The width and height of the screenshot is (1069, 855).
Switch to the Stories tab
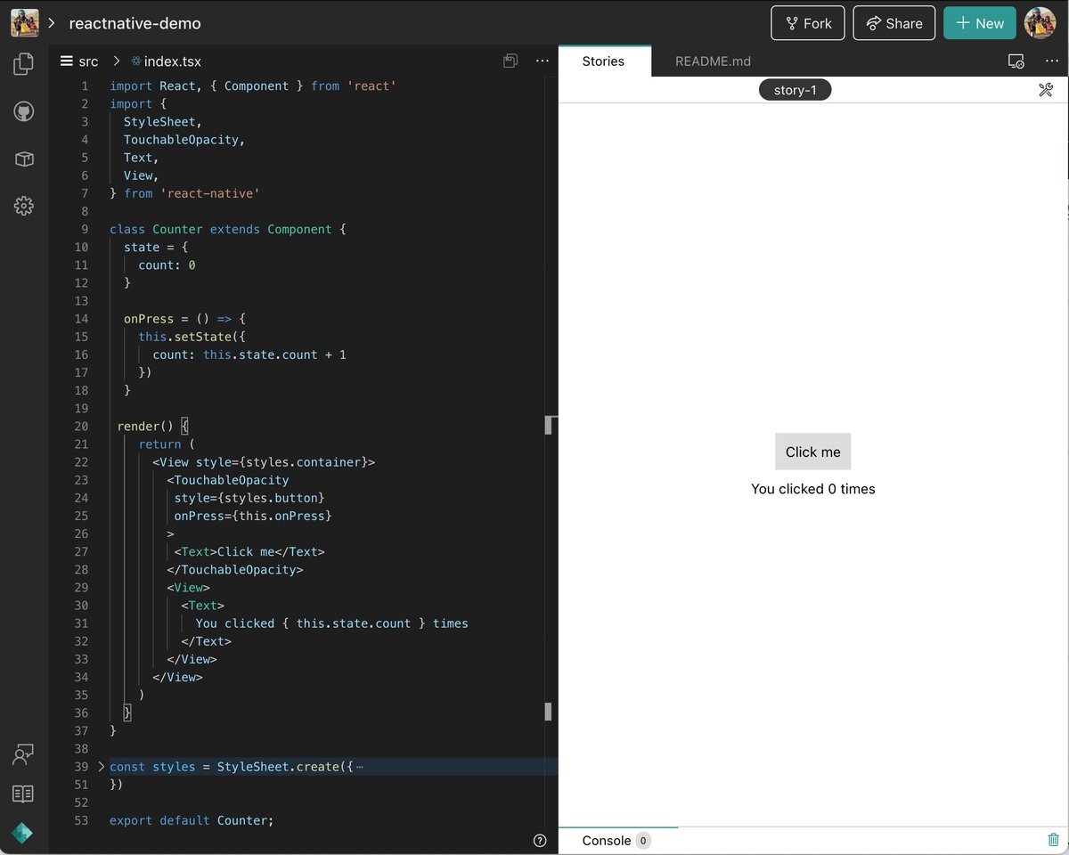603,61
